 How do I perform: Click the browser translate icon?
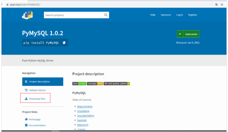217,4
